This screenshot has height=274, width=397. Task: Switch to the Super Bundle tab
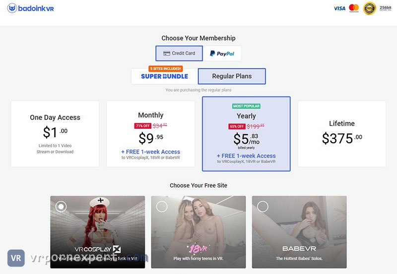[165, 76]
